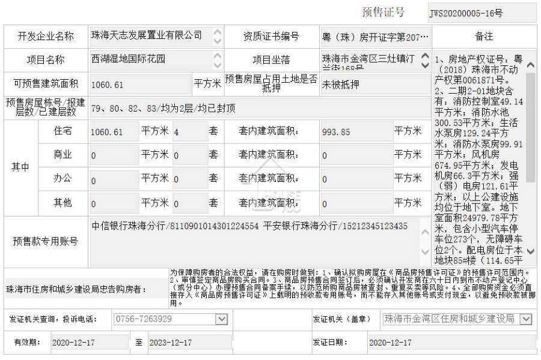Click the 其中 group label

[x=20, y=167]
